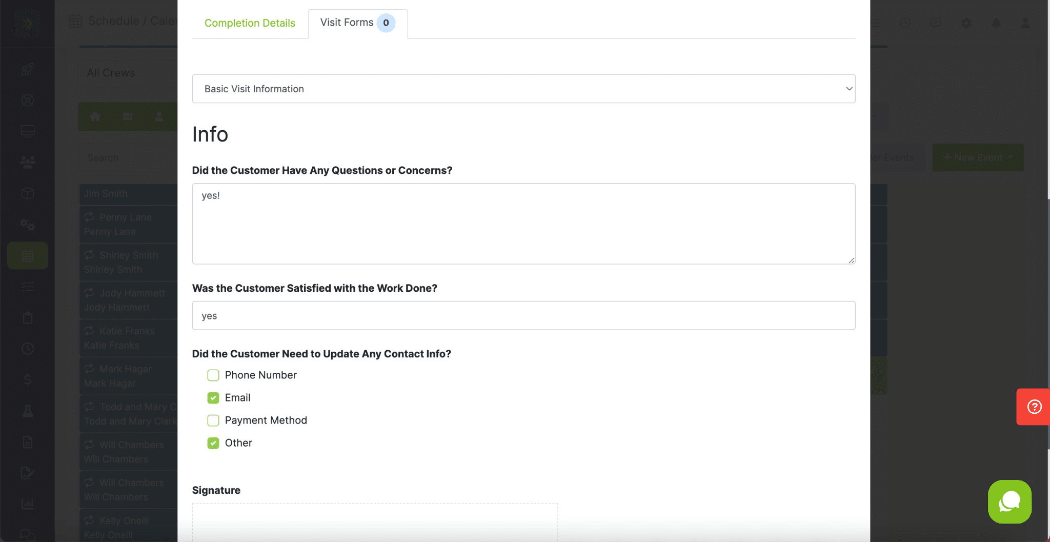Uncheck the Other checkbox
Viewport: 1050px width, 542px height.
pyautogui.click(x=213, y=443)
